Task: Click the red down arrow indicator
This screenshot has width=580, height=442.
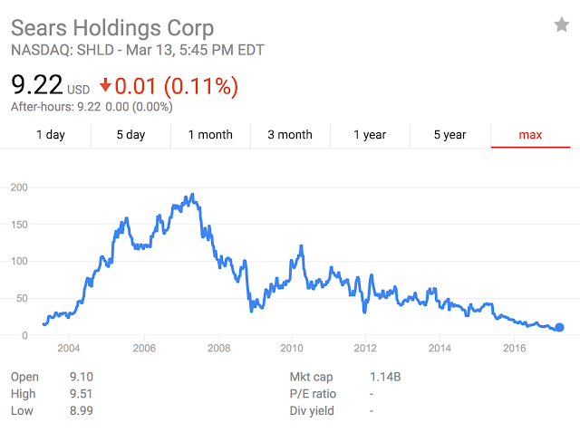Action: point(106,86)
